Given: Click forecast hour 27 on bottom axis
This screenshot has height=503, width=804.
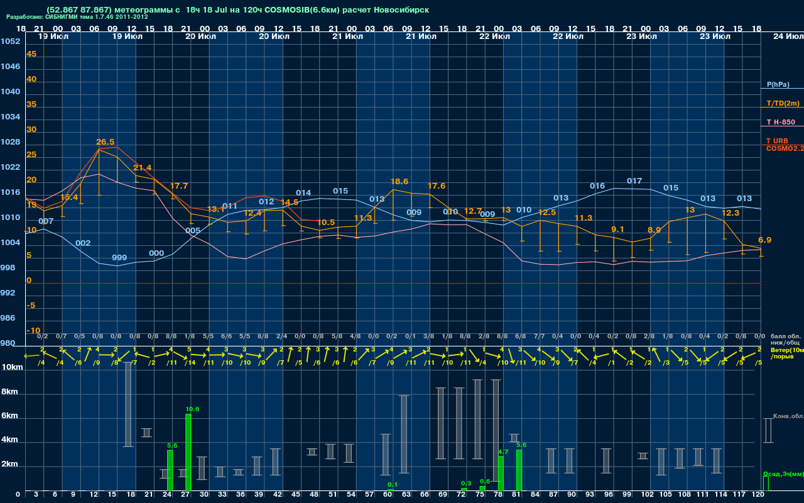Looking at the screenshot, I should point(186,495).
